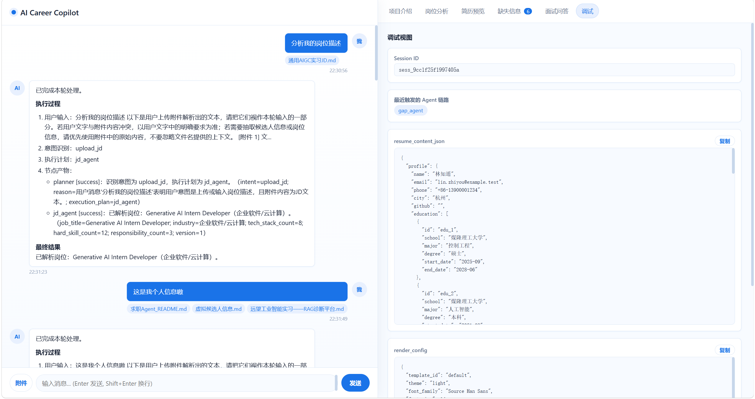Click the chat panel vertical scrollbar
This screenshot has height=399, width=755.
pyautogui.click(x=376, y=53)
